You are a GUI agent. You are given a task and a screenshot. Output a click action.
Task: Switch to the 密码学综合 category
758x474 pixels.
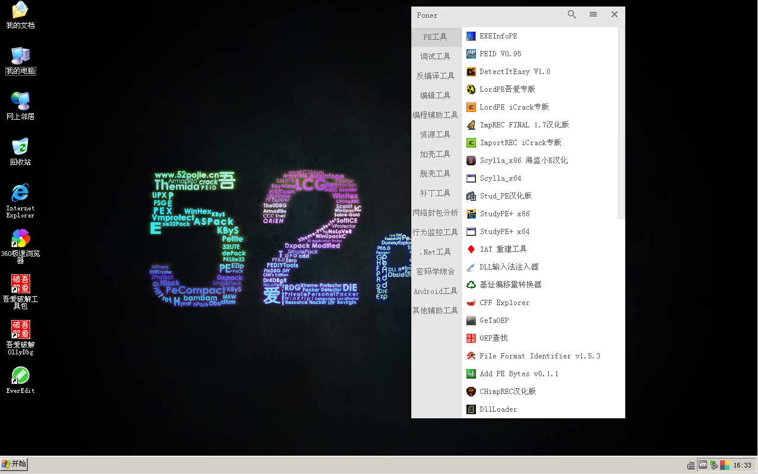pyautogui.click(x=436, y=271)
